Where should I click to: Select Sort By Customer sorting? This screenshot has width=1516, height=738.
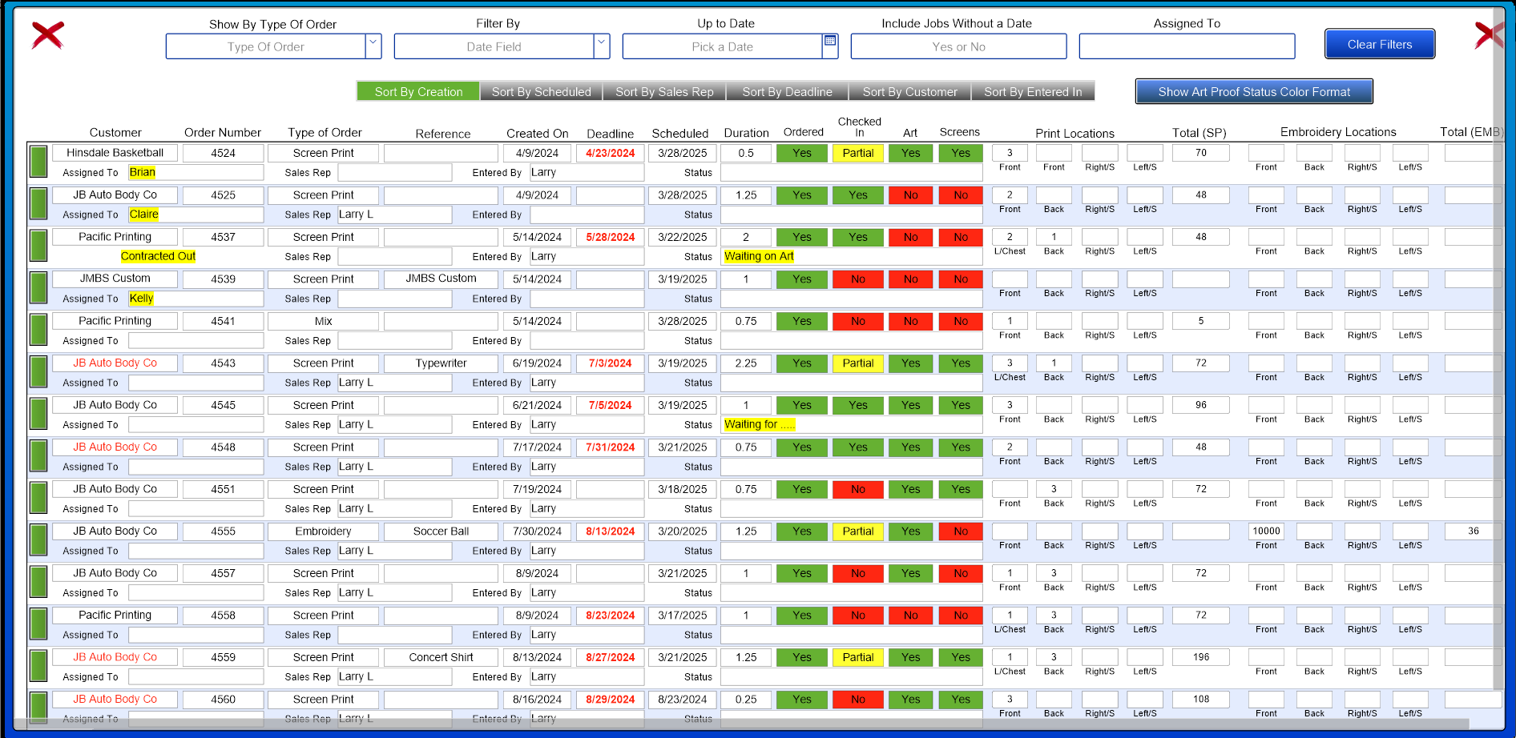(x=909, y=91)
